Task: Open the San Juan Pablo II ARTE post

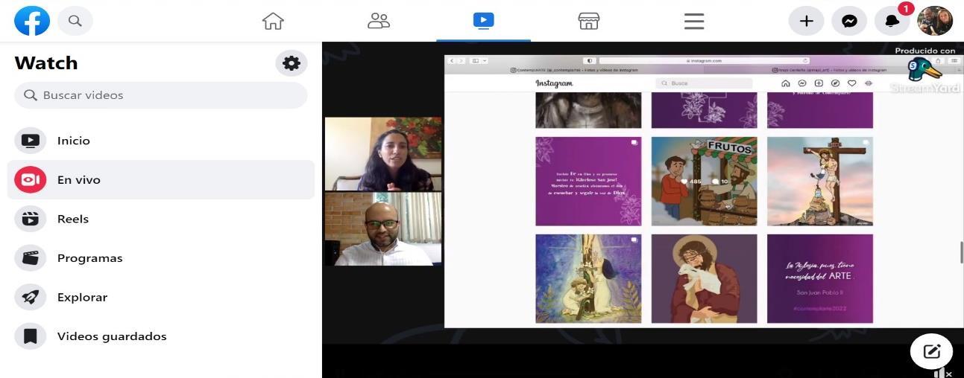Action: [x=819, y=278]
